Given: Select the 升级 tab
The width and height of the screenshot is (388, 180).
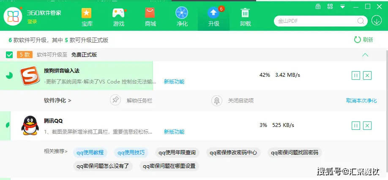Looking at the screenshot, I should coord(213,17).
